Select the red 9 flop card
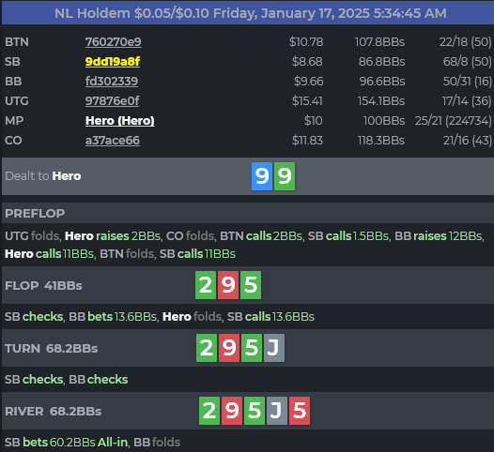The image size is (494, 452). tap(228, 285)
